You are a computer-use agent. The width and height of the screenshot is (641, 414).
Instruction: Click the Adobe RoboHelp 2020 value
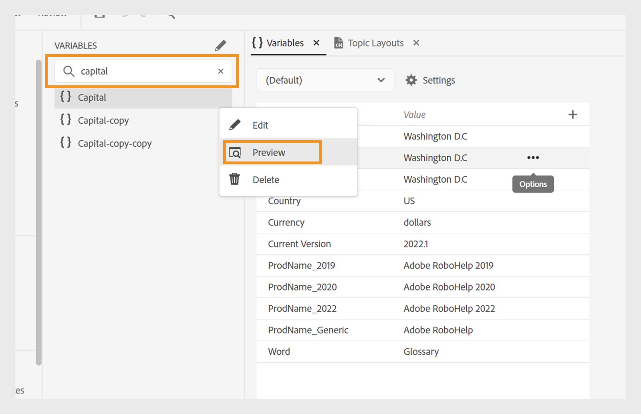[449, 287]
